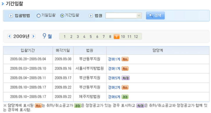Open 경매6계 link for 제주지방법원
The image size is (211, 113).
click(114, 97)
